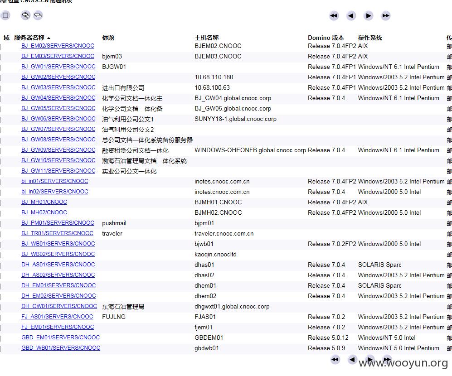Select hostname traveler.cnooc.com.cn

click(224, 234)
